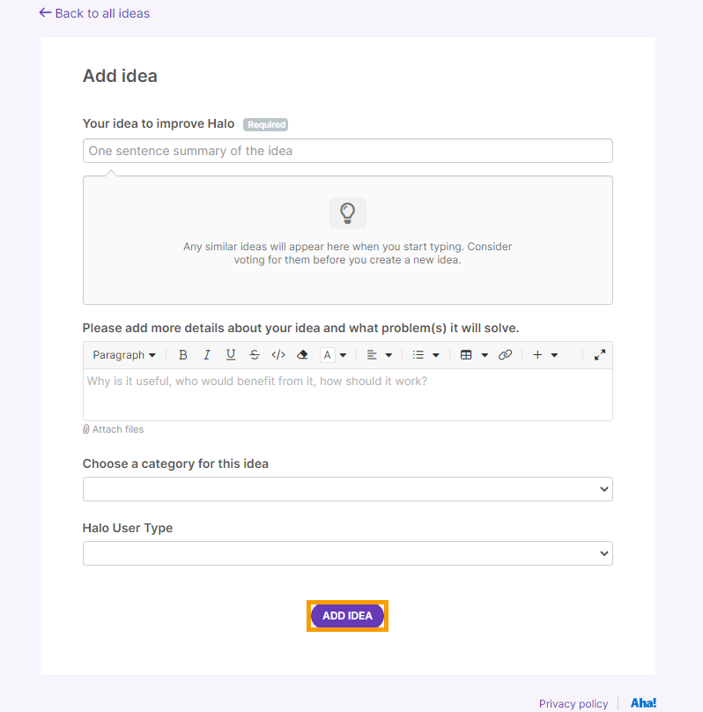Viewport: 703px width, 712px height.
Task: Go back to all ideas
Action: [x=94, y=13]
